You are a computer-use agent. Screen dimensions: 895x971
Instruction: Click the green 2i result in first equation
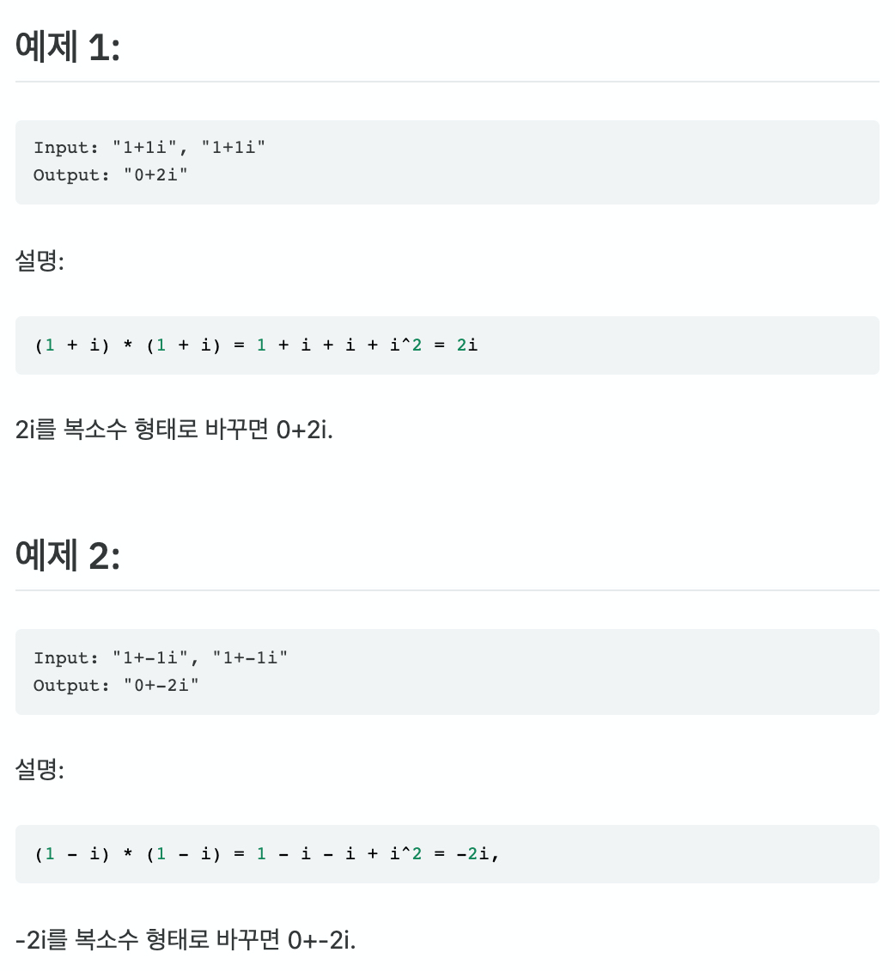[x=466, y=345]
